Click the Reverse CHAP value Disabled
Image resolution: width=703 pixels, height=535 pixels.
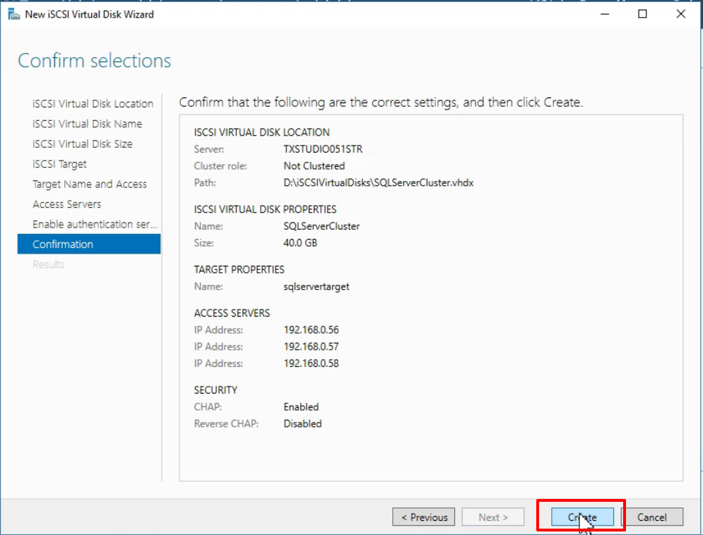[302, 423]
